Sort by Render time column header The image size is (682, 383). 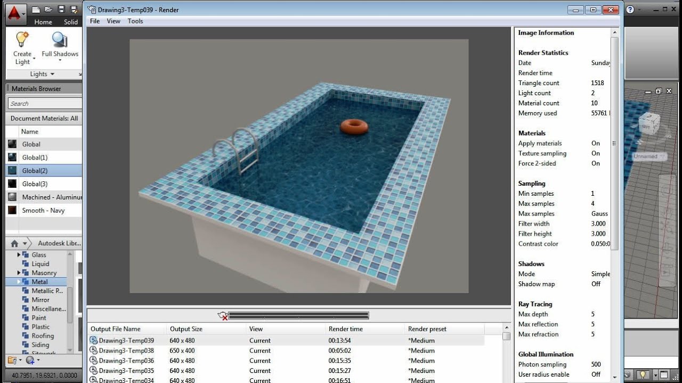click(365, 329)
